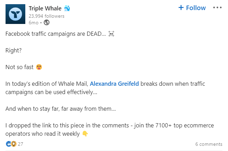
Task: Open the three-dot post options menu
Action: click(217, 8)
